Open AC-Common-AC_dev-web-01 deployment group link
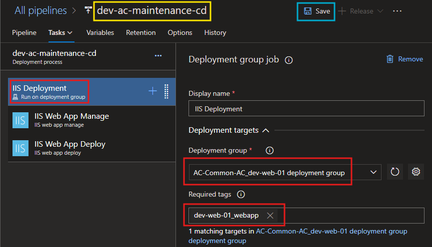This screenshot has height=247, width=432. [x=298, y=236]
